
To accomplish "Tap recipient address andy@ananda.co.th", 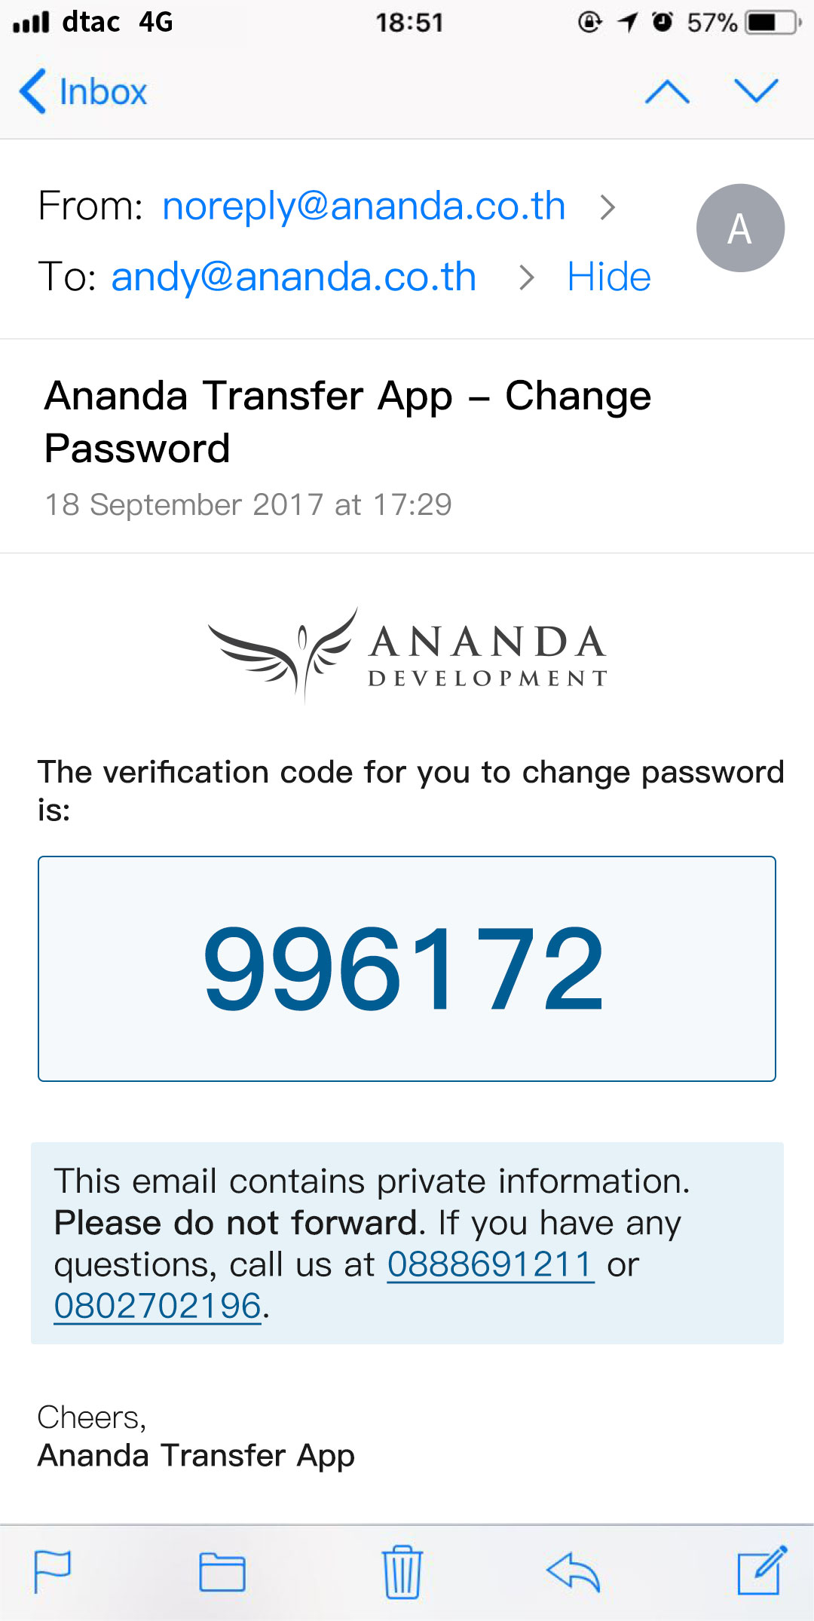I will 294,277.
